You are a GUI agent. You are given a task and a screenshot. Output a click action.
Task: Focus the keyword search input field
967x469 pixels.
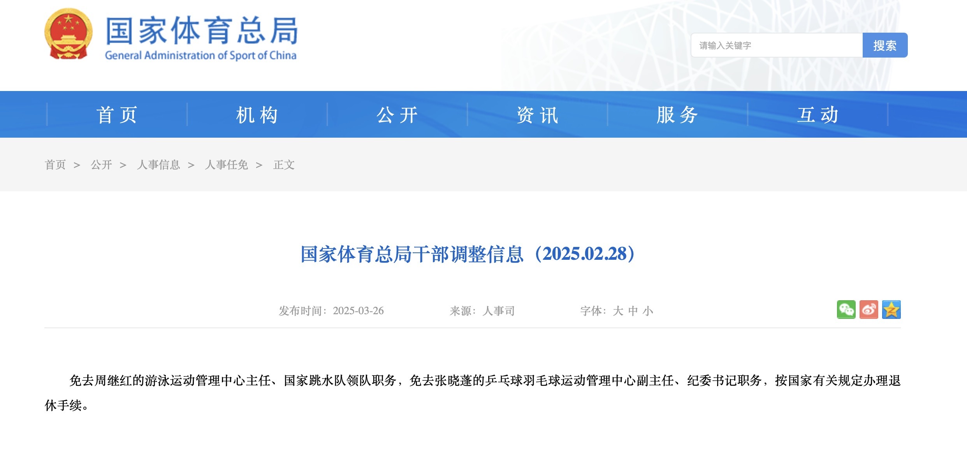(x=777, y=45)
